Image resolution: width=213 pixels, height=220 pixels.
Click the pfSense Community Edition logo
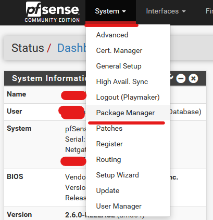(53, 12)
